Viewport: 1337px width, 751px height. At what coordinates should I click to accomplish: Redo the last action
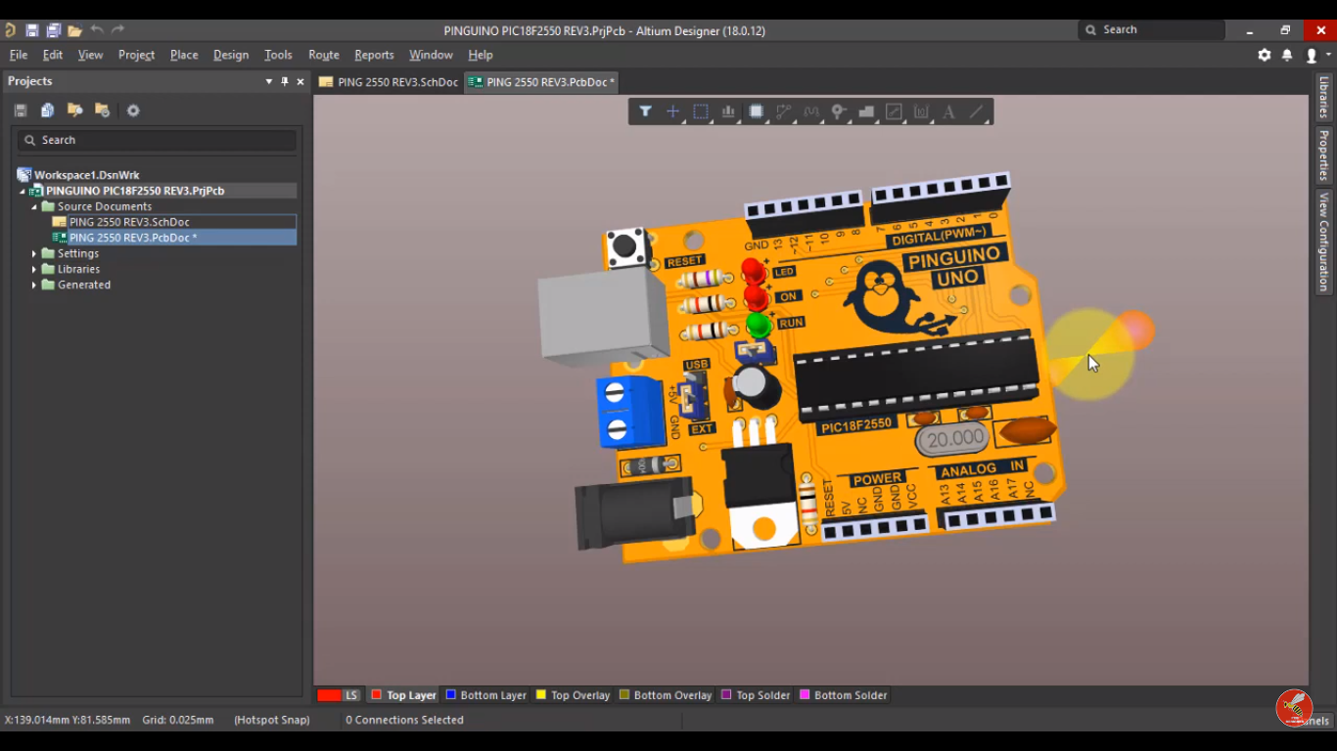(x=117, y=30)
